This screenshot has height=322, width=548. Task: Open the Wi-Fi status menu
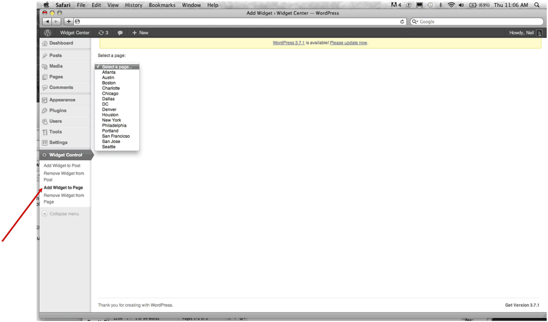pyautogui.click(x=451, y=5)
